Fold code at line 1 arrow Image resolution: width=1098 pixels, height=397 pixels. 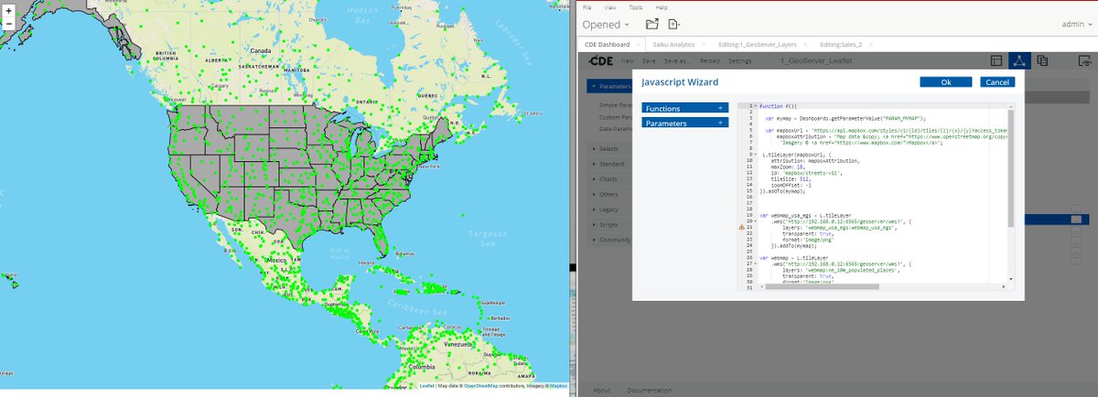tap(756, 106)
